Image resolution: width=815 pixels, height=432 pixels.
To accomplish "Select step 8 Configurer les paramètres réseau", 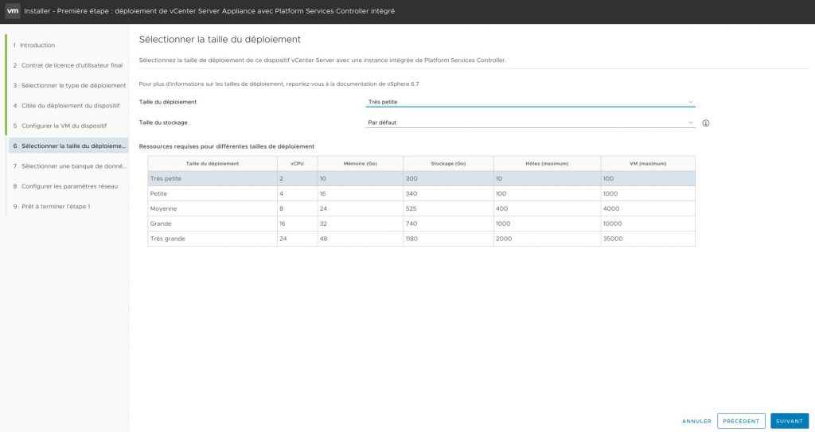I will coord(65,186).
